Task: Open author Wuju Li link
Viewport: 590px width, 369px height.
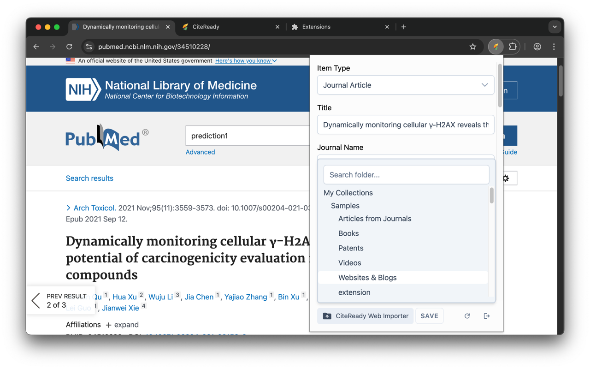Action: pos(160,297)
